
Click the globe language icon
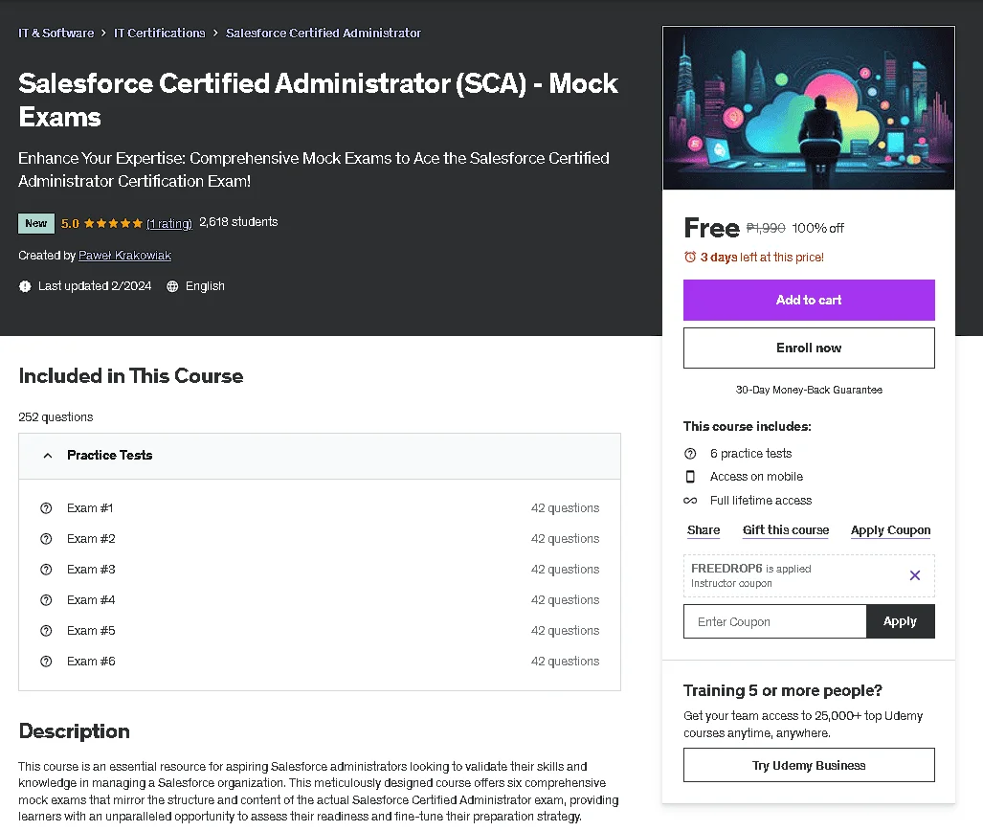pyautogui.click(x=172, y=286)
